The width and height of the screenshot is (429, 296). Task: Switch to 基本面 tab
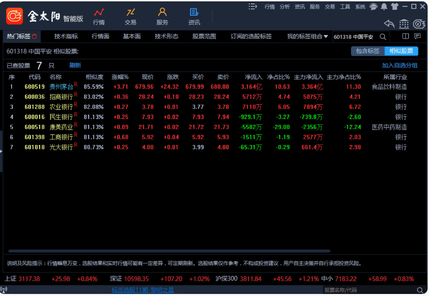tap(132, 36)
